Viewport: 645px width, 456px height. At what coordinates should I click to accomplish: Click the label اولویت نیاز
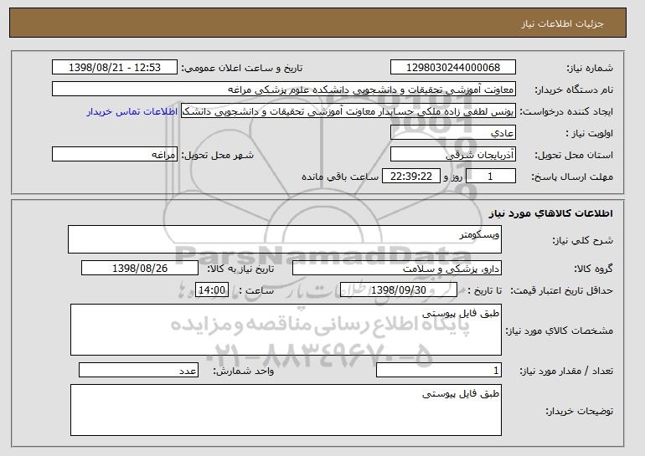pos(589,134)
